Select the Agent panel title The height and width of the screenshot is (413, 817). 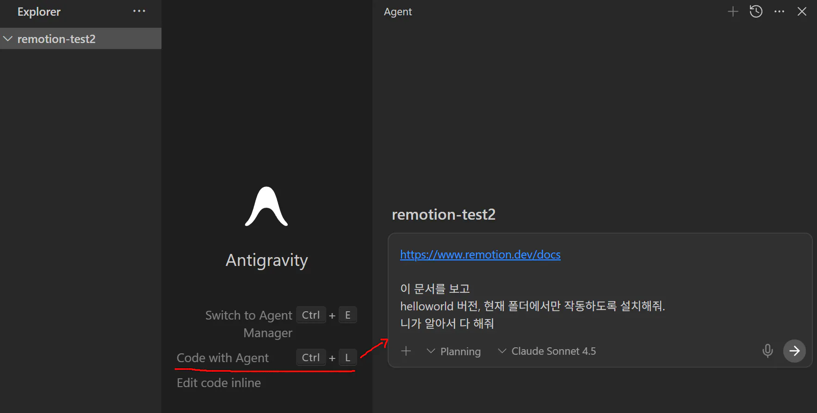tap(398, 12)
